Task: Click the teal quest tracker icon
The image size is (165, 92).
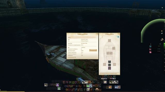Action: [150, 47]
